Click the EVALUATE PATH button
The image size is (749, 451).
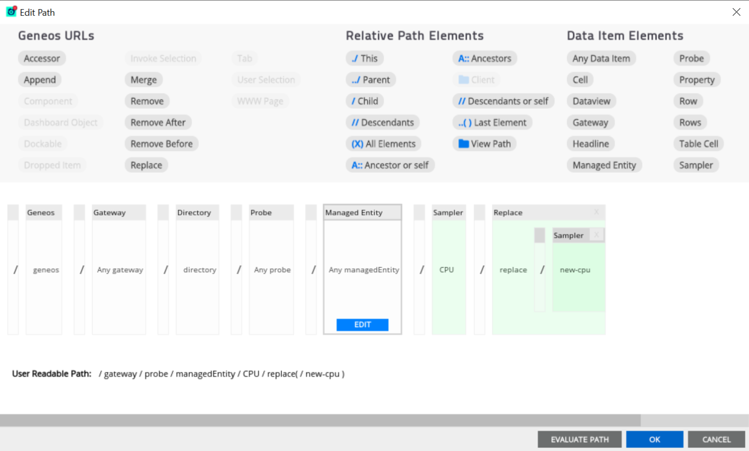click(x=580, y=439)
